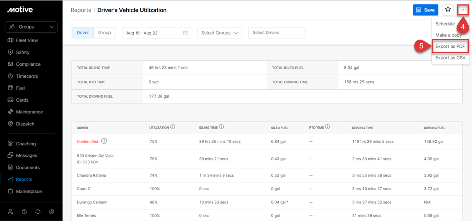Click the Select Drivers input field
The height and width of the screenshot is (221, 472).
click(277, 33)
